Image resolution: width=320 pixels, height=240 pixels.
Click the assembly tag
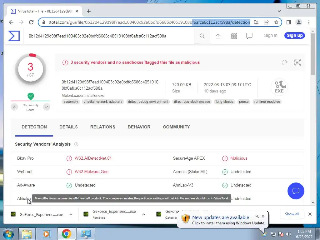tap(71, 102)
